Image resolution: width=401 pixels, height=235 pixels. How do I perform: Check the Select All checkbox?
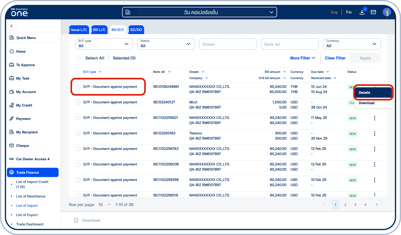78,58
